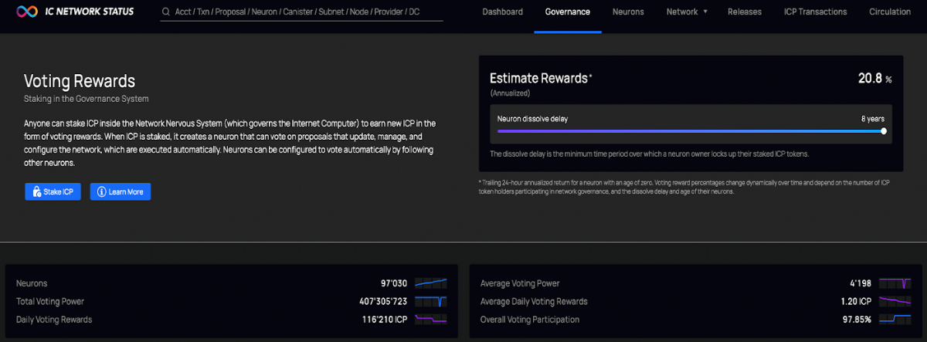Click the Estimate Rewards heading
927x342 pixels.
pyautogui.click(x=541, y=78)
